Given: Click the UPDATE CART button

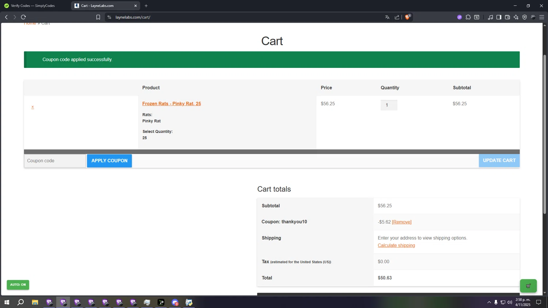Looking at the screenshot, I should (499, 161).
